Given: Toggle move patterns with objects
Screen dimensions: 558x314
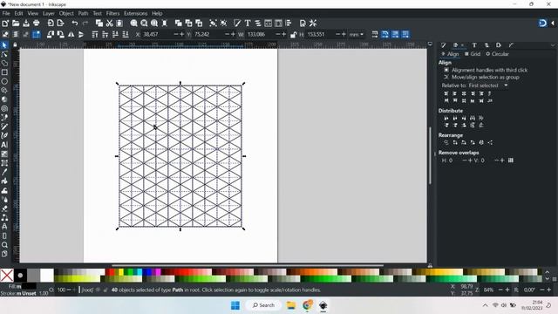Looking at the screenshot, I should (x=405, y=35).
